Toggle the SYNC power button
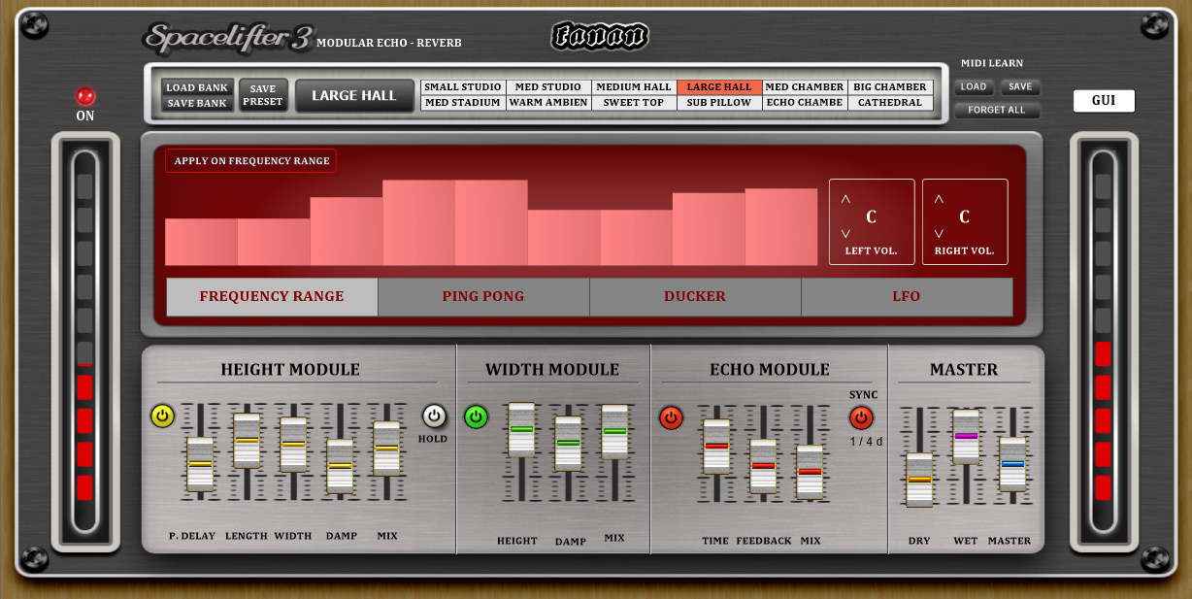 click(x=861, y=418)
